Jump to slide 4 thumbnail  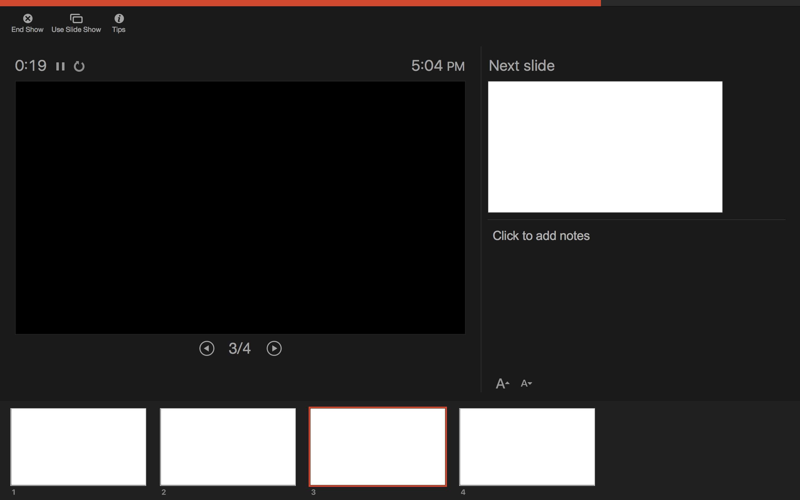(x=527, y=446)
